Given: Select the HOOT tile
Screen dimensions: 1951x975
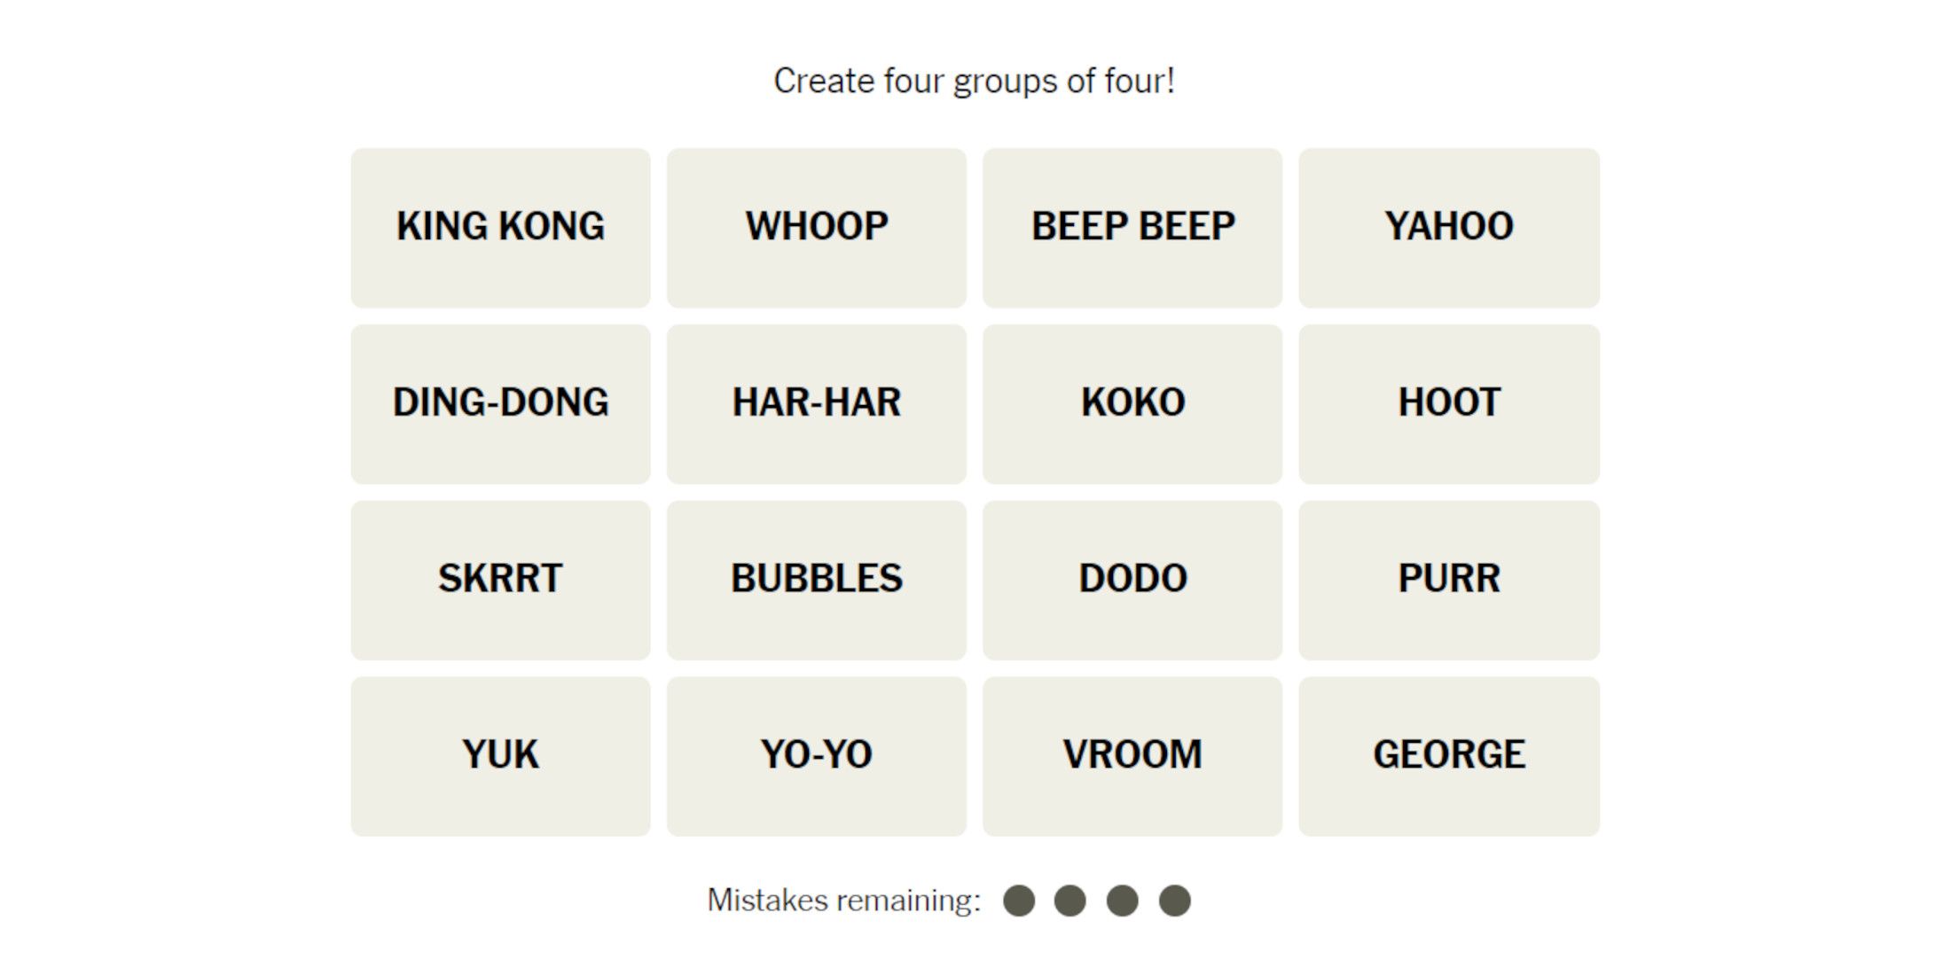Looking at the screenshot, I should click(x=1449, y=404).
